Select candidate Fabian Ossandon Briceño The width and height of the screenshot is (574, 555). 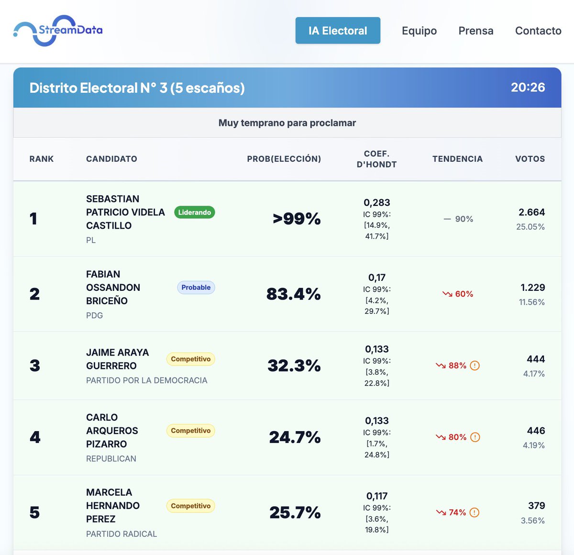113,288
